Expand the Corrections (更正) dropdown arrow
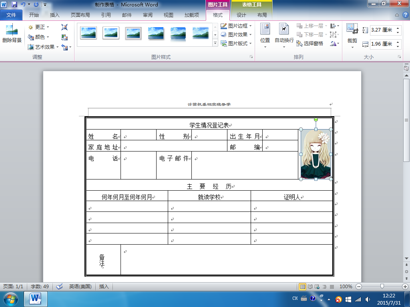The image size is (410, 307). pyautogui.click(x=48, y=27)
